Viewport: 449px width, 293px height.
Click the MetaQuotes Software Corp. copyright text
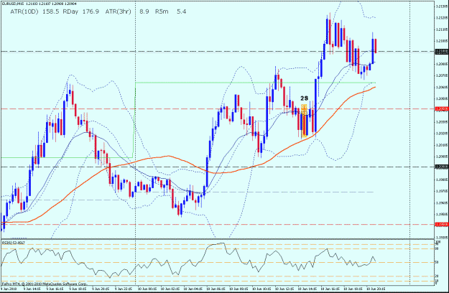pyautogui.click(x=45, y=284)
